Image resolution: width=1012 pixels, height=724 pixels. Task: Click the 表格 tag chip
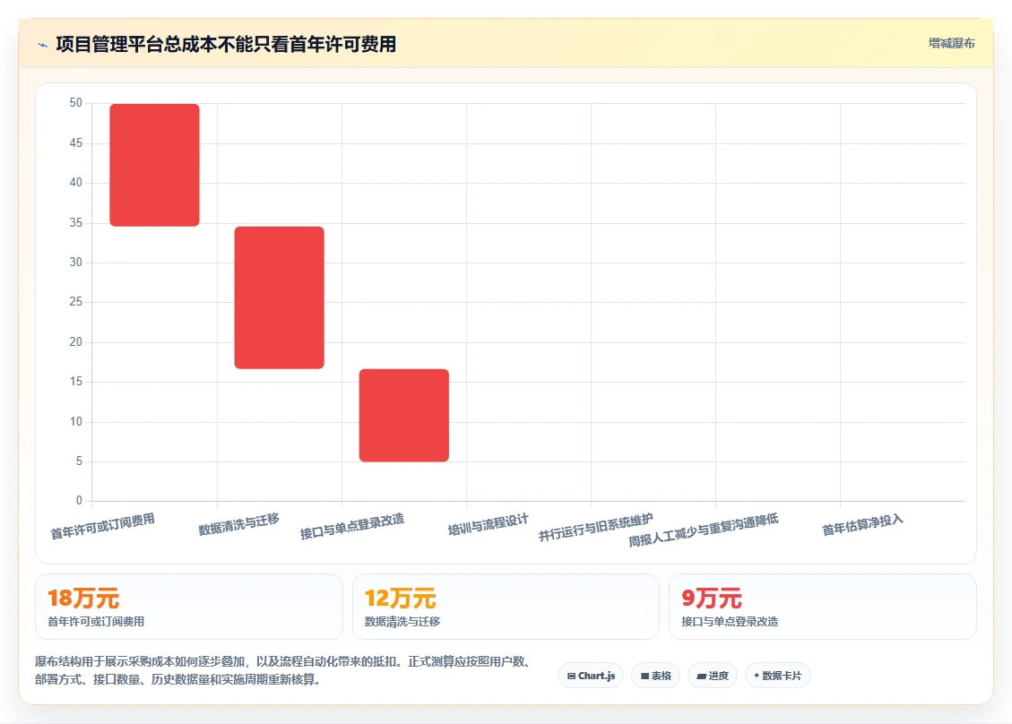656,676
